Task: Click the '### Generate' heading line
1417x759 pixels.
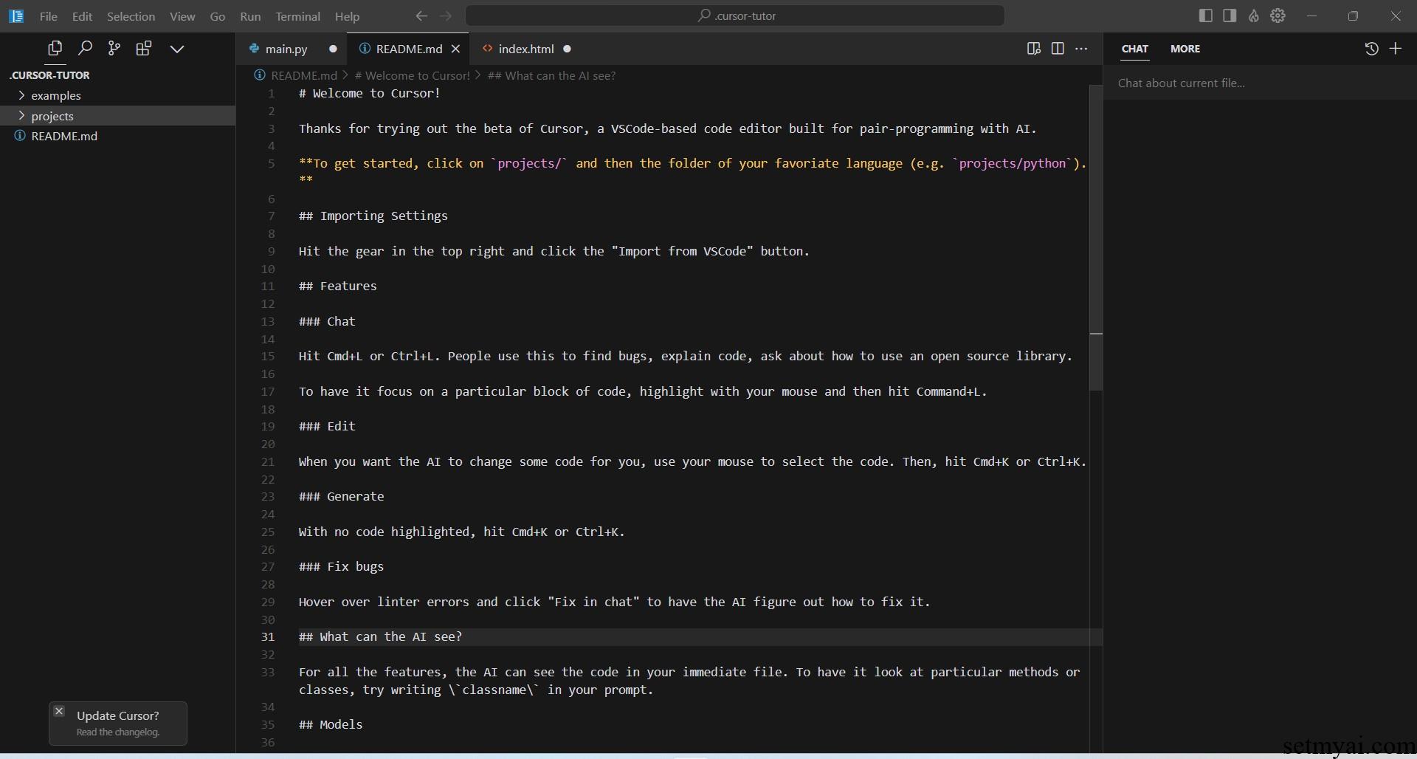Action: tap(341, 497)
